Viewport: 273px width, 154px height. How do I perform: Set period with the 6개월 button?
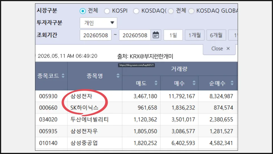point(216,35)
